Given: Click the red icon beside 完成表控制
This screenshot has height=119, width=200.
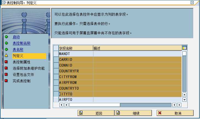Looking at the screenshot, I should pos(6,81).
